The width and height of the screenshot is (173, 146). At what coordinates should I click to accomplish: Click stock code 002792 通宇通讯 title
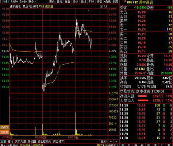click(x=140, y=2)
